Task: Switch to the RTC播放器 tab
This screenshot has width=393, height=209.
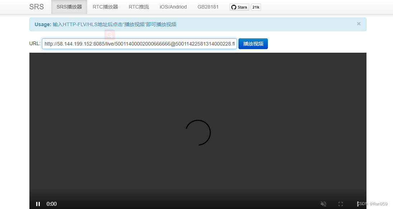Action: (105, 6)
